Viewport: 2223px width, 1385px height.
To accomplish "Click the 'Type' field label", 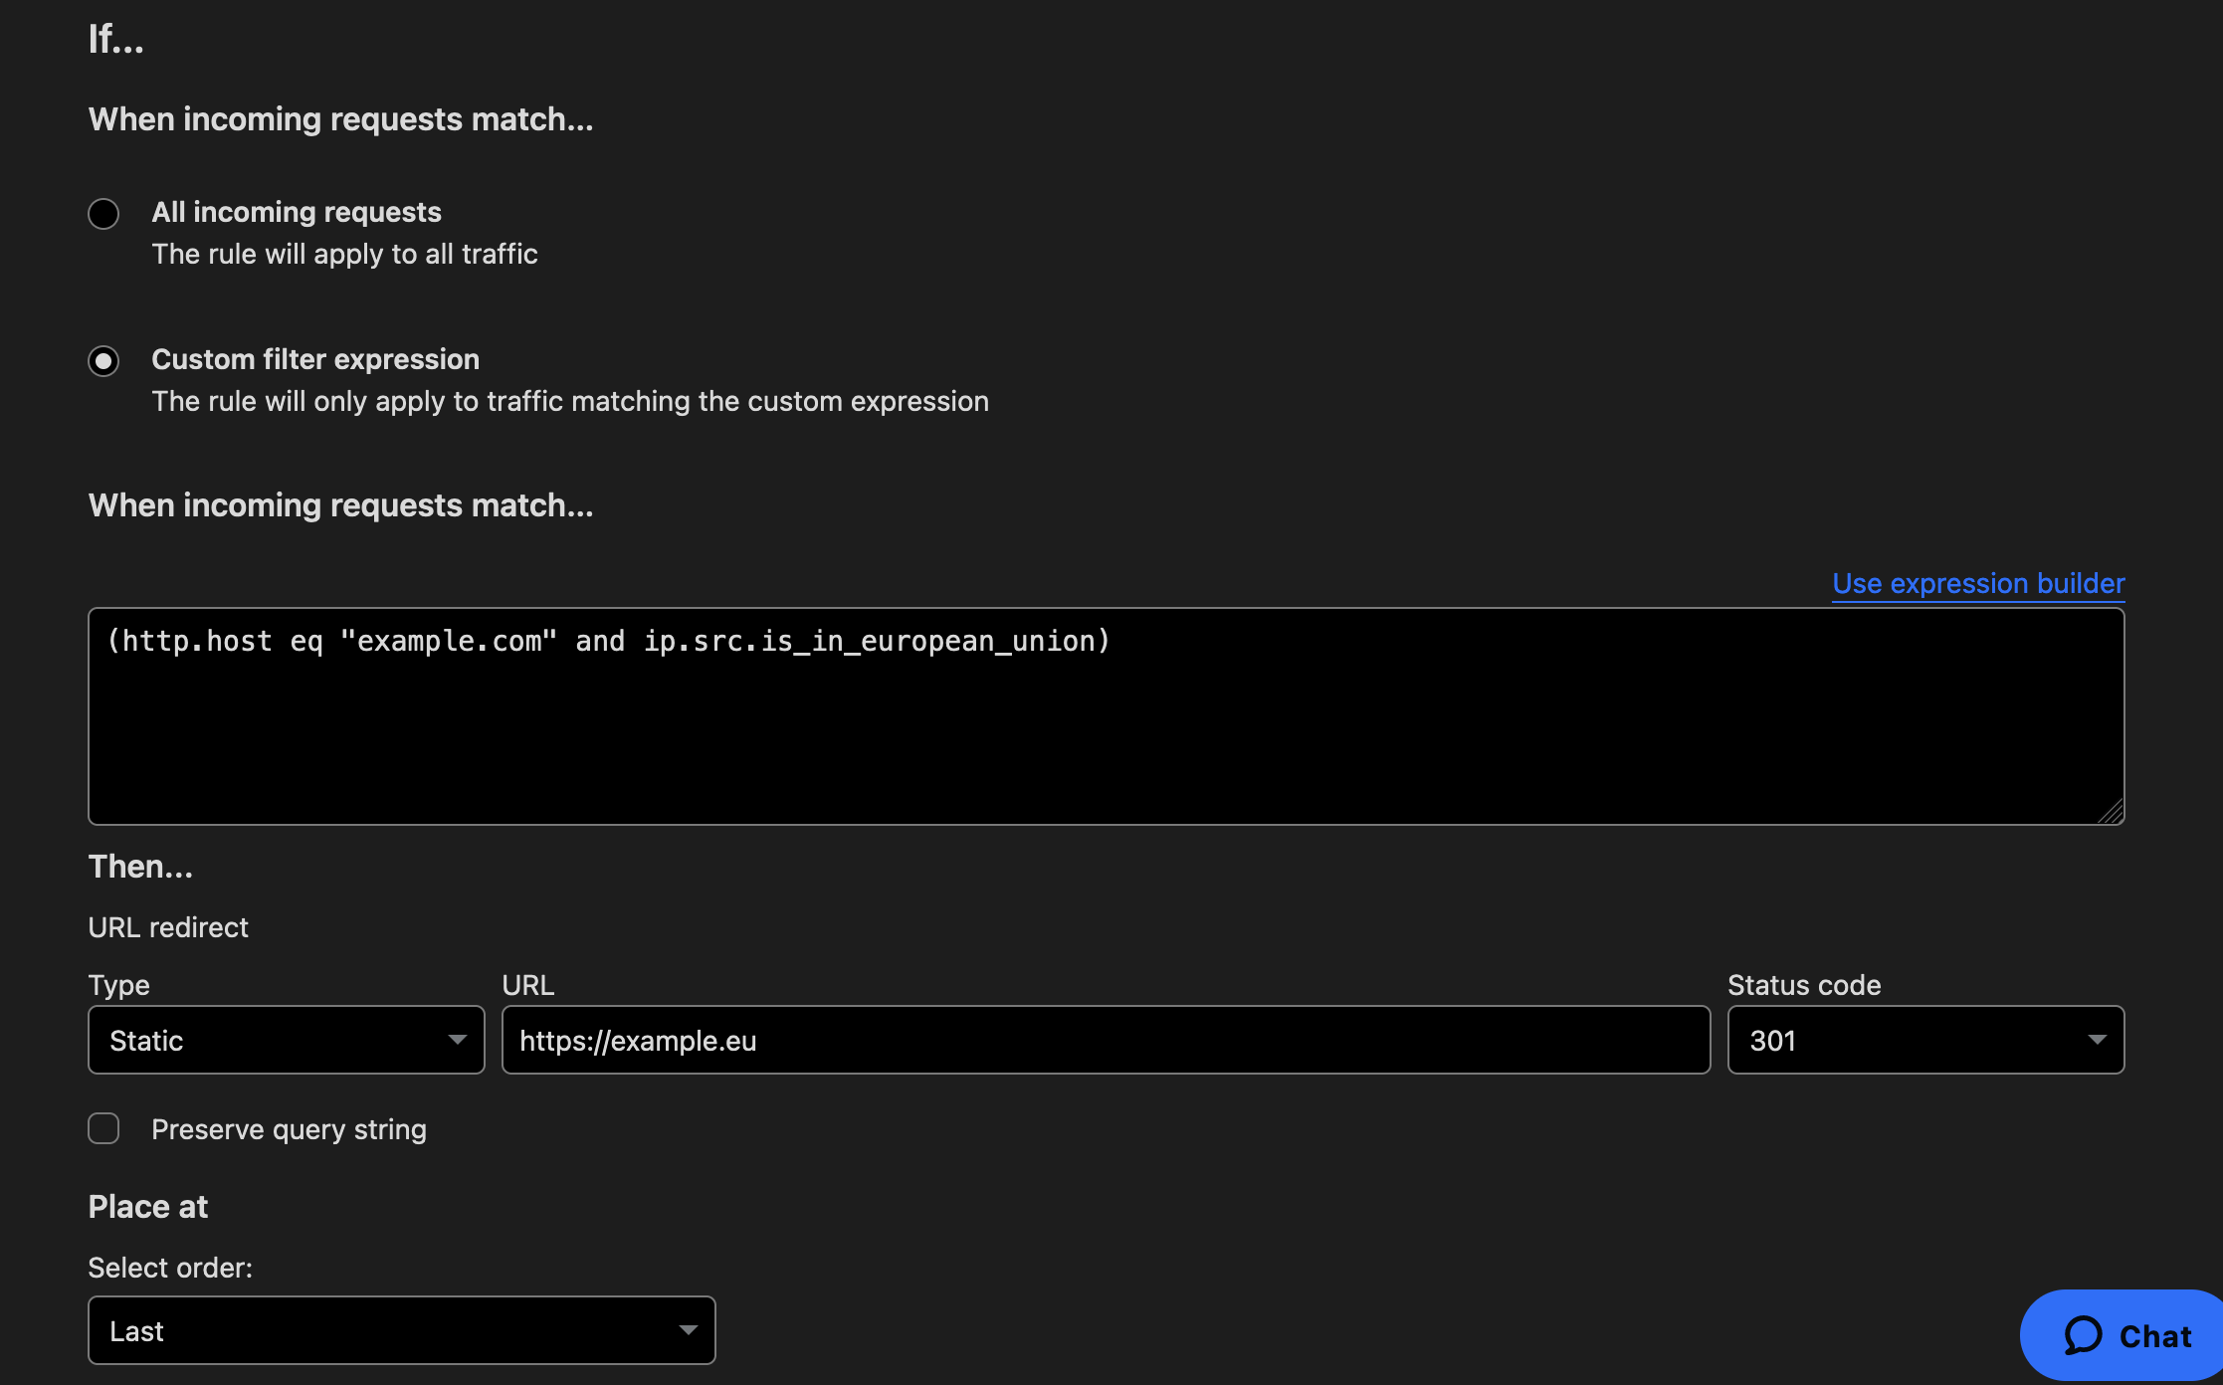I will (x=118, y=985).
